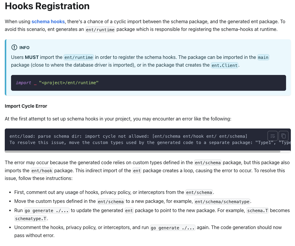The width and height of the screenshot is (295, 246).
Task: Click the schematype.T inline code chip
Action: tap(30, 218)
